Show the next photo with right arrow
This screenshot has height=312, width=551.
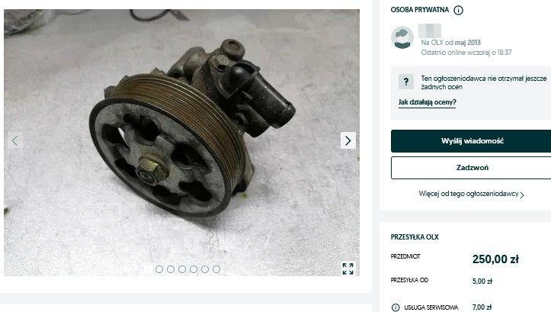pos(348,140)
